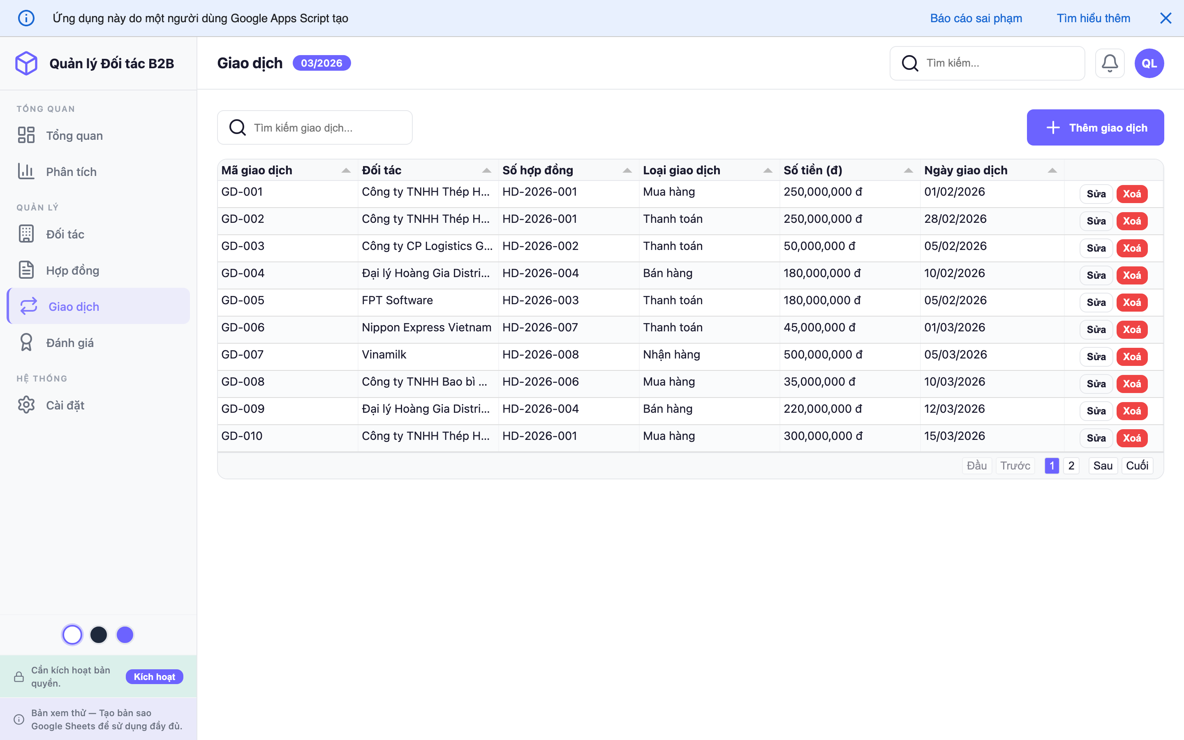Image resolution: width=1184 pixels, height=740 pixels.
Task: Click the Thêm giao dịch button
Action: tap(1096, 127)
